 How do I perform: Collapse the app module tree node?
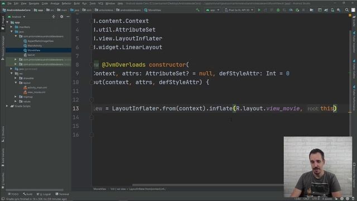click(7, 22)
